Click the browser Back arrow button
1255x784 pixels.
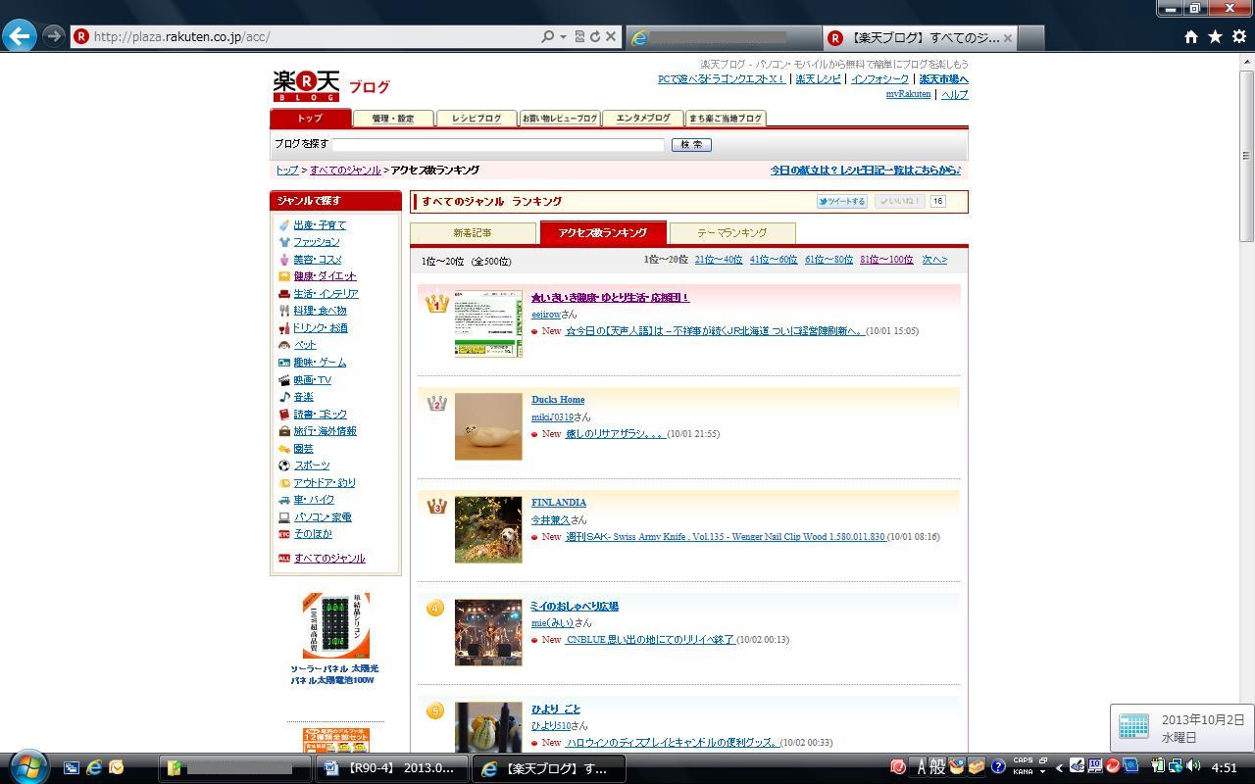[20, 36]
